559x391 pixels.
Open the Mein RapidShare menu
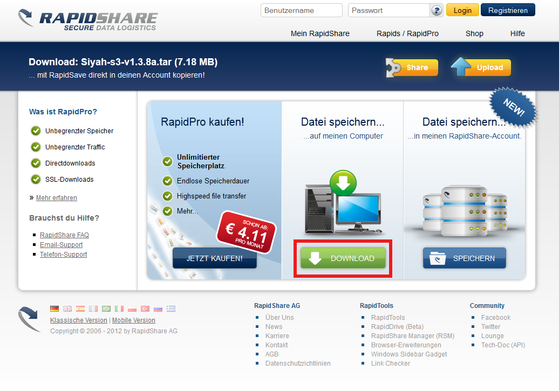coord(320,33)
